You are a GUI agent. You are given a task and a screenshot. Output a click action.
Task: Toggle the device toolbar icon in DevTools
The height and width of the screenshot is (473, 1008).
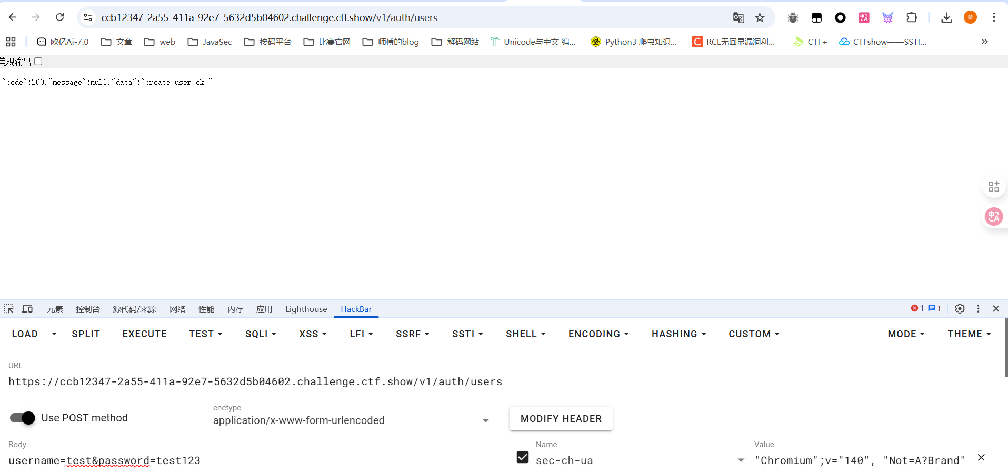(27, 309)
